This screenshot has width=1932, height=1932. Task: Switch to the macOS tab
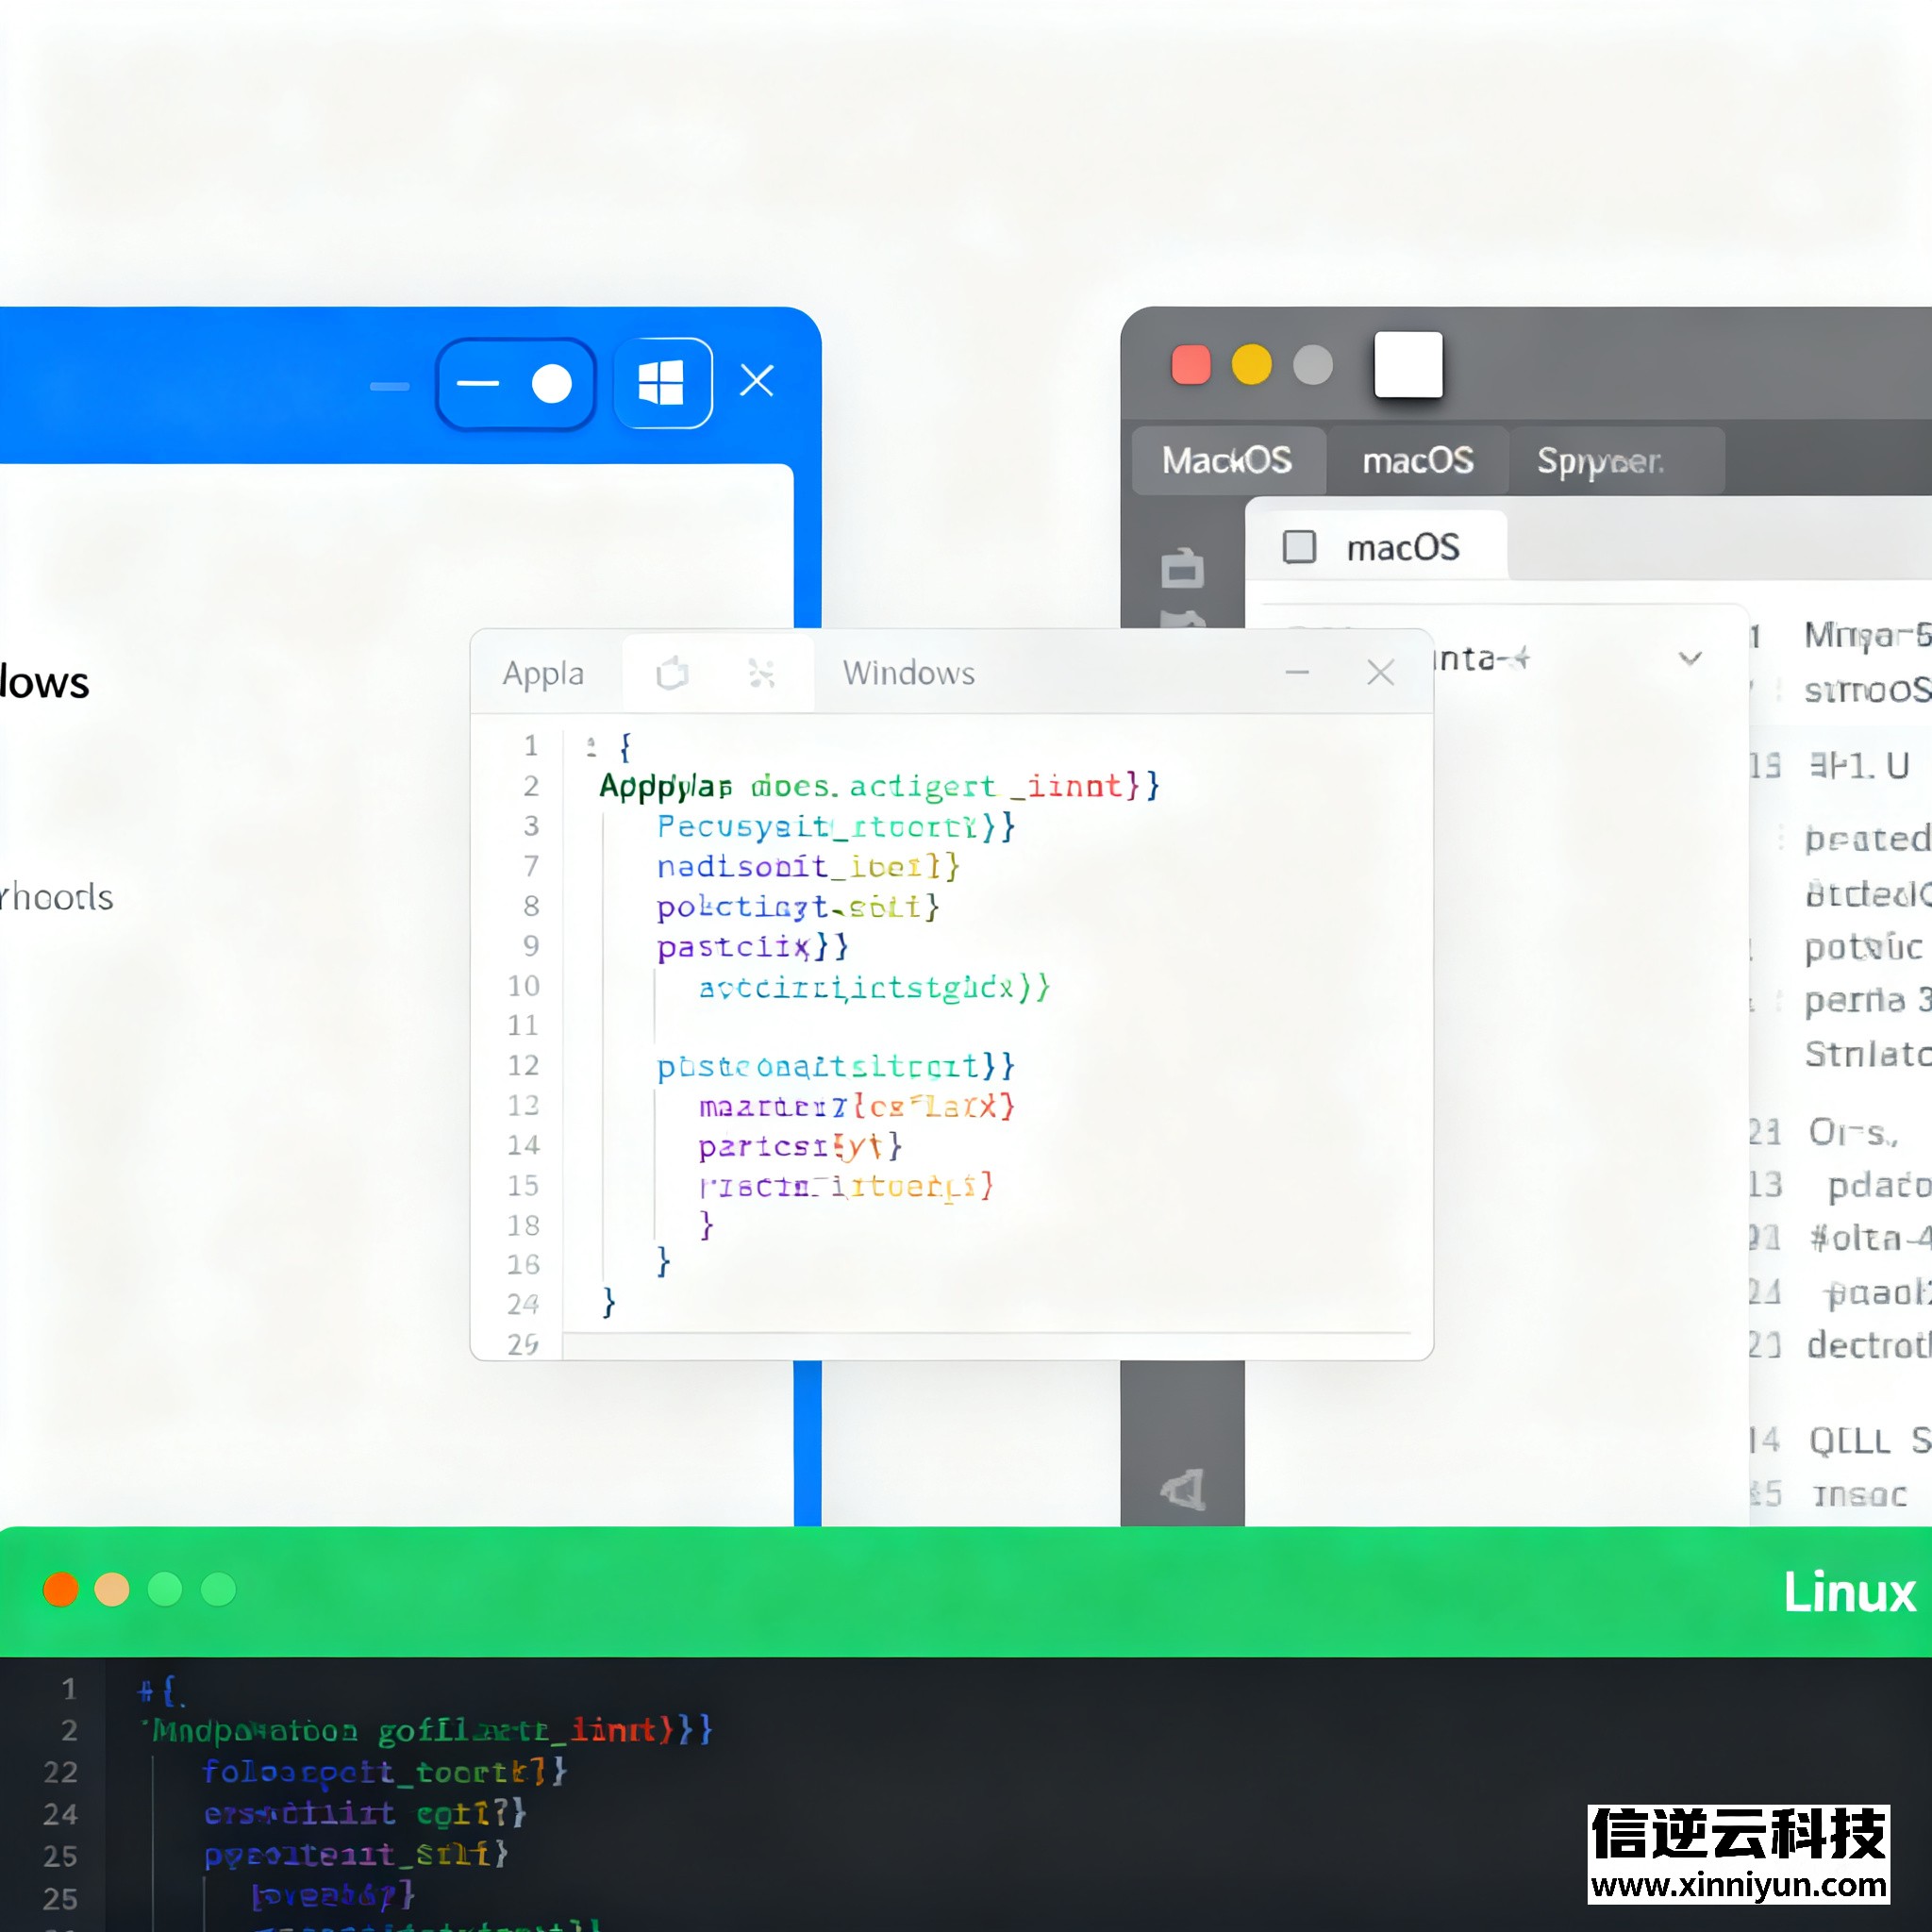pos(1417,461)
